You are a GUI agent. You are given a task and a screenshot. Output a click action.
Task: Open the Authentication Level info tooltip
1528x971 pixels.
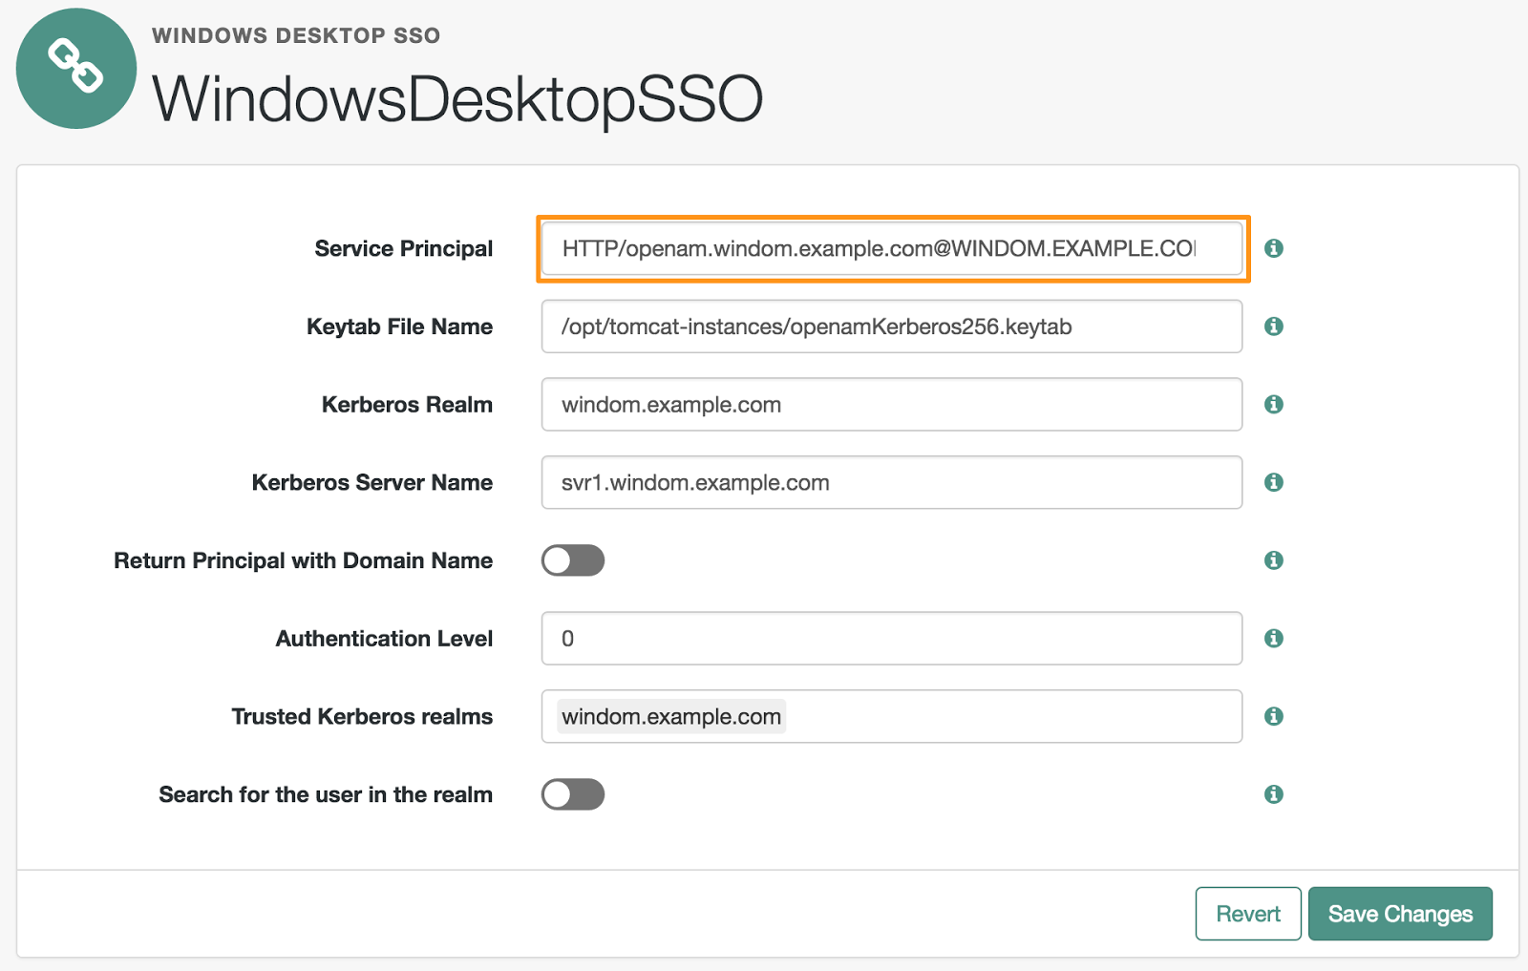(x=1273, y=638)
